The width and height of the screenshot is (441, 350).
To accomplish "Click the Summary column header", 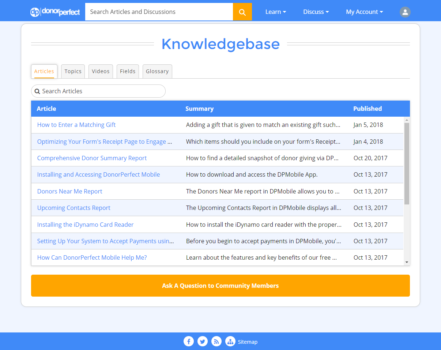I will click(x=199, y=109).
